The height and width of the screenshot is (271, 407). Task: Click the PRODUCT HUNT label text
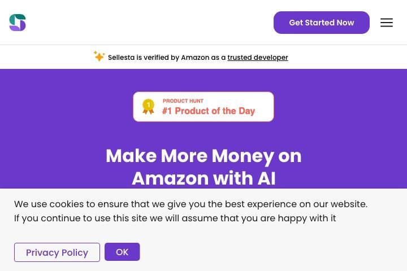[183, 101]
